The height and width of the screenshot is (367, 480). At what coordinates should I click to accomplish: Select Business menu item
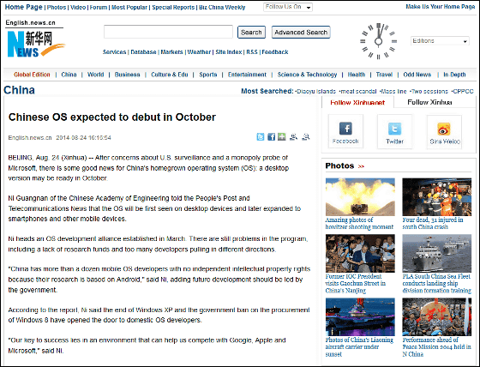pyautogui.click(x=128, y=75)
